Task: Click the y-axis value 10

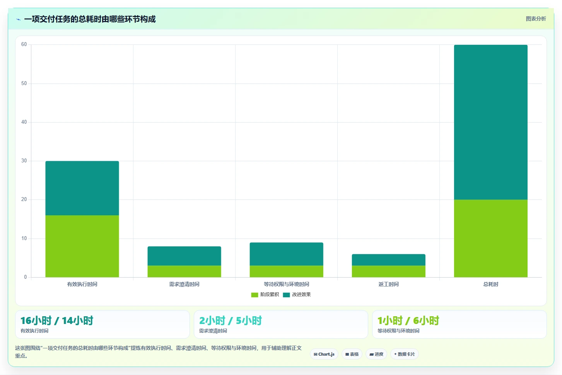Action: (x=24, y=239)
